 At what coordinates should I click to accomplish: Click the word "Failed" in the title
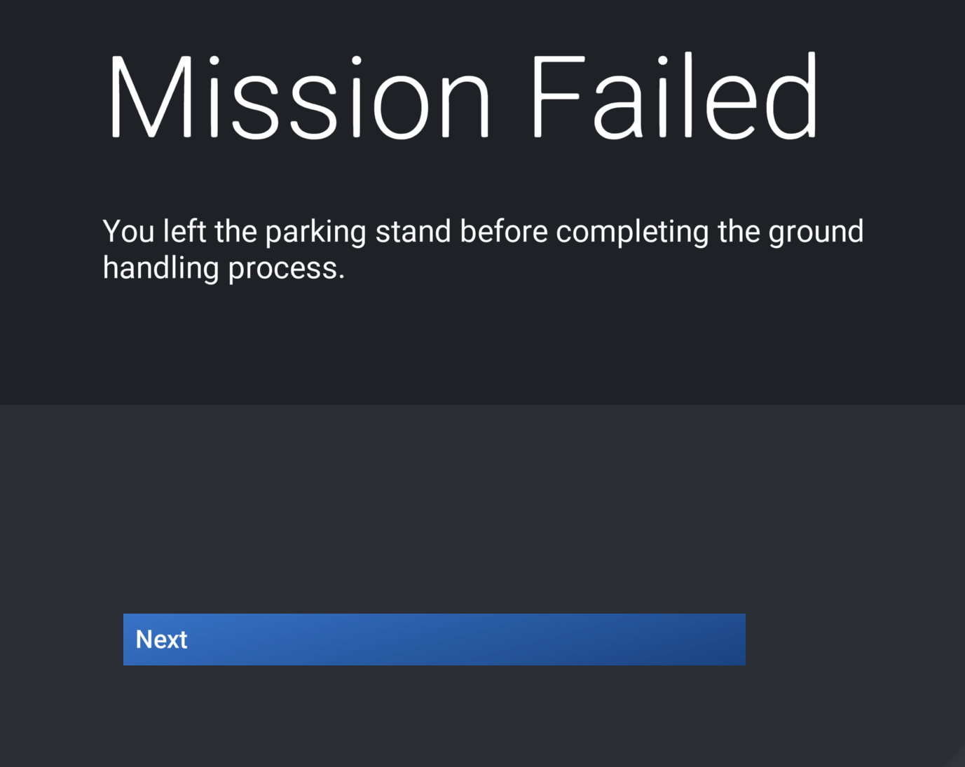(673, 97)
